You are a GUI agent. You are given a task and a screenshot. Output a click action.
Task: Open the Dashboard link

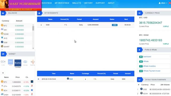[147, 57]
